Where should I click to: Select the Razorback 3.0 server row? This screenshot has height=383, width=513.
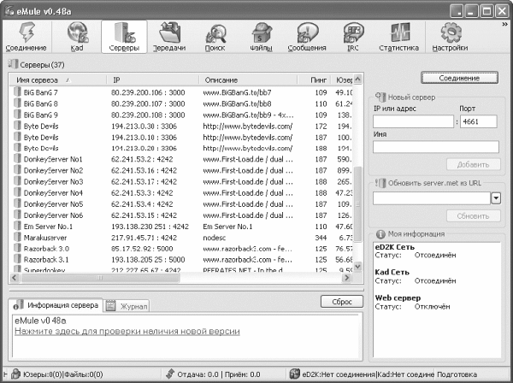182,249
